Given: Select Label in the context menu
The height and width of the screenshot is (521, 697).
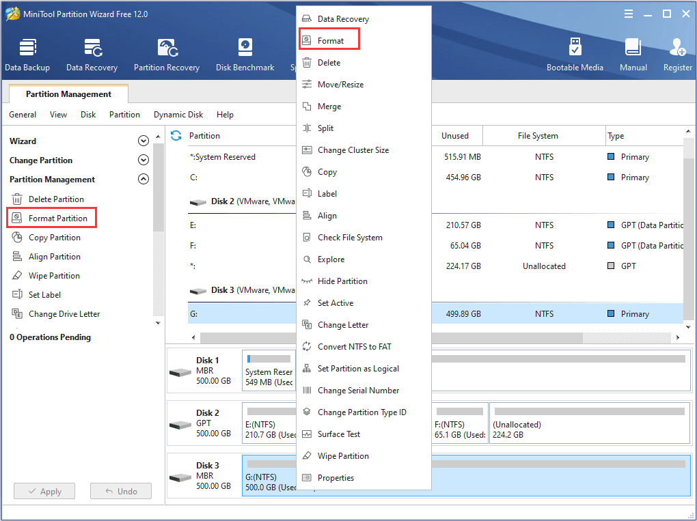Looking at the screenshot, I should click(364, 194).
